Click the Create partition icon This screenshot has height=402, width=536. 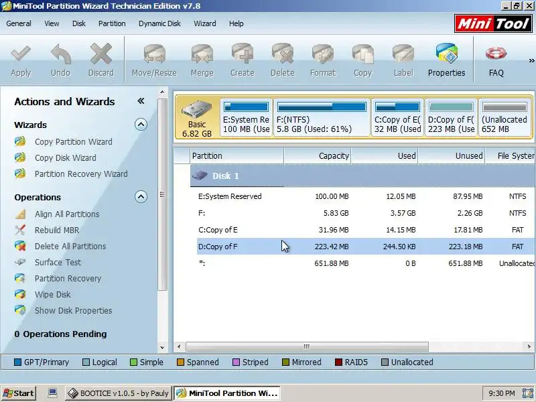pos(243,54)
